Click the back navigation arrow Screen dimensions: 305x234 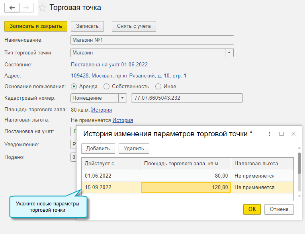click(x=12, y=8)
